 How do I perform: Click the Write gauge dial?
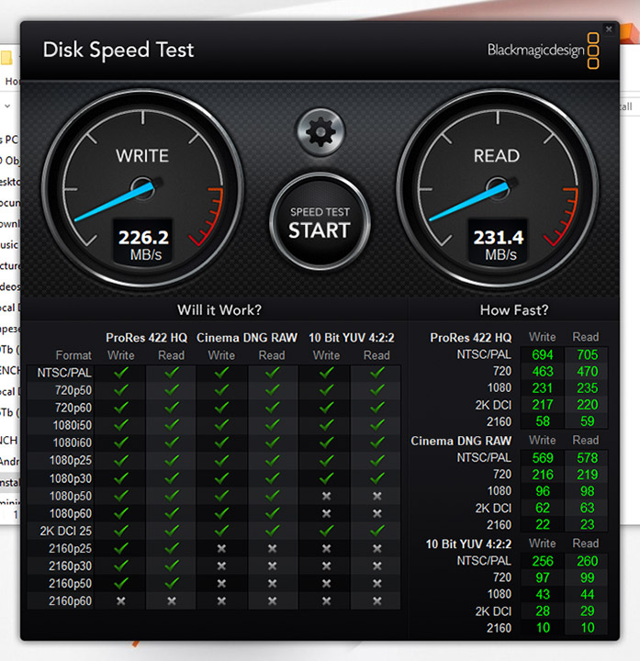[x=142, y=189]
